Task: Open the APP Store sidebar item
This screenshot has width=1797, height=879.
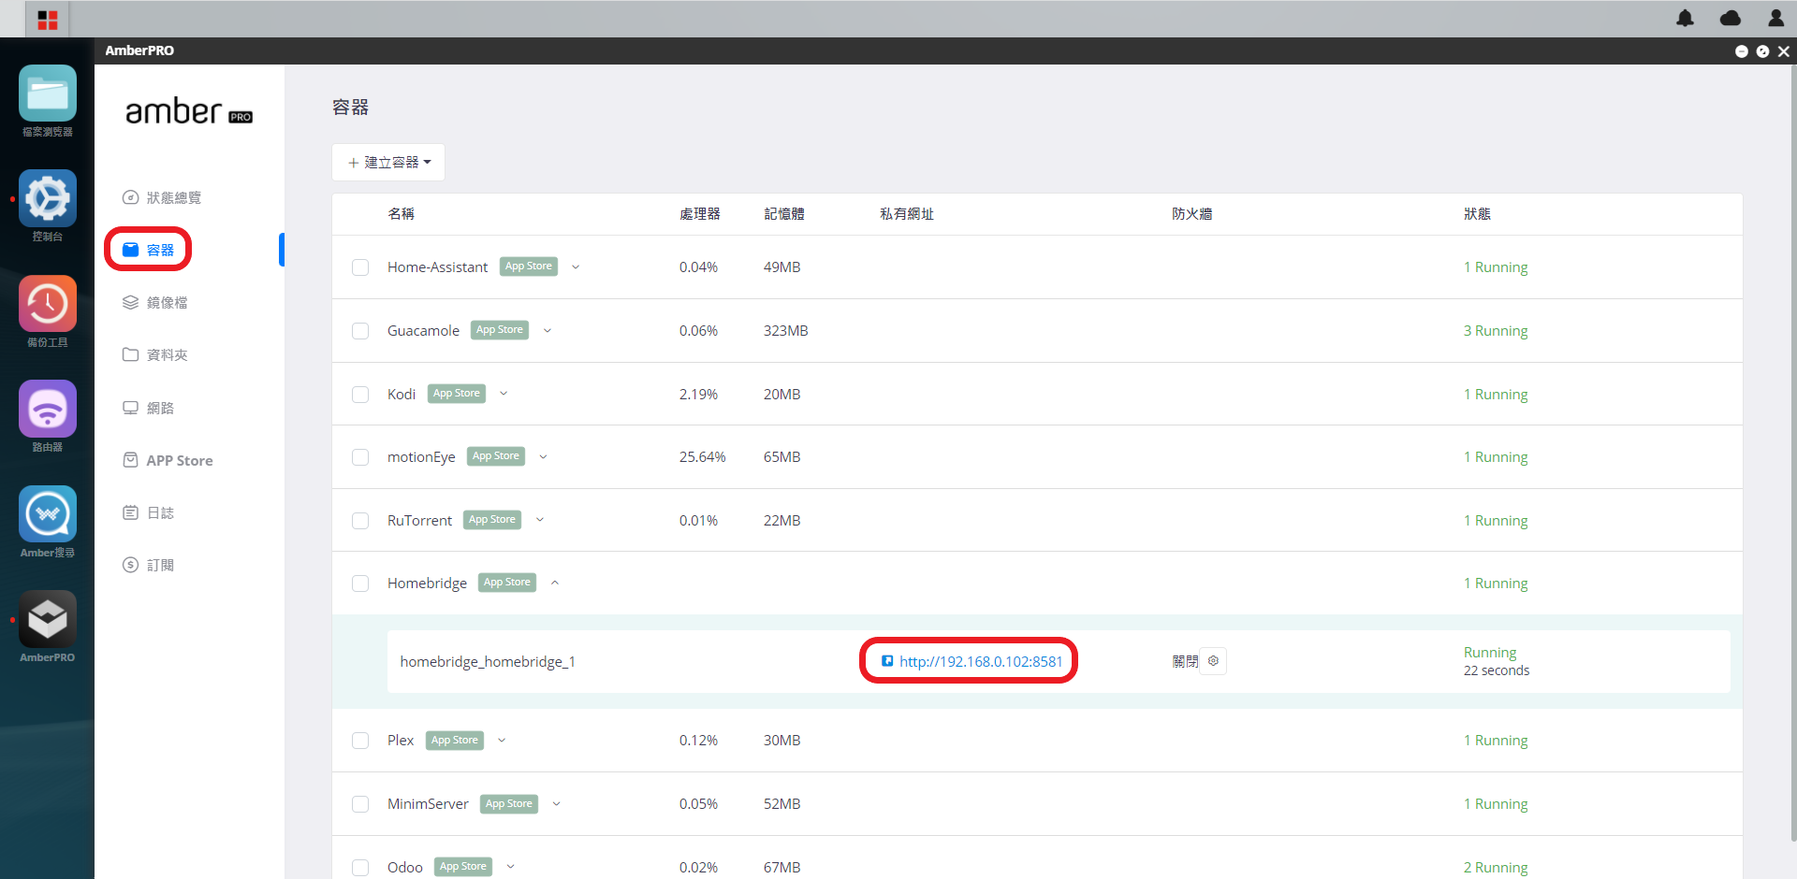Action: (168, 460)
